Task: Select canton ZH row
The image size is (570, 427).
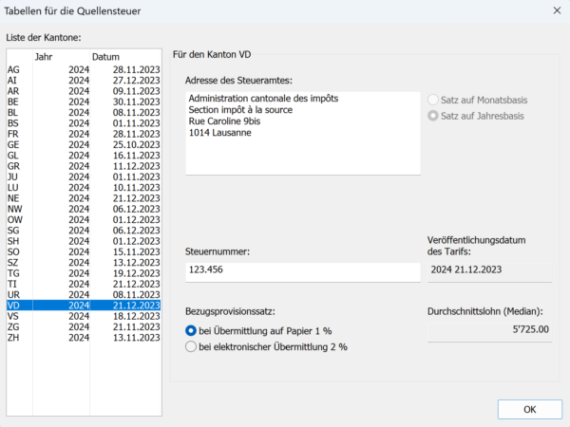Action: (84, 337)
